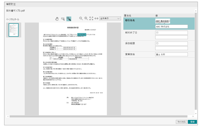Screen dimensions: 202x127
Task: Select the rectangle area selection tool
Action: click(63, 19)
